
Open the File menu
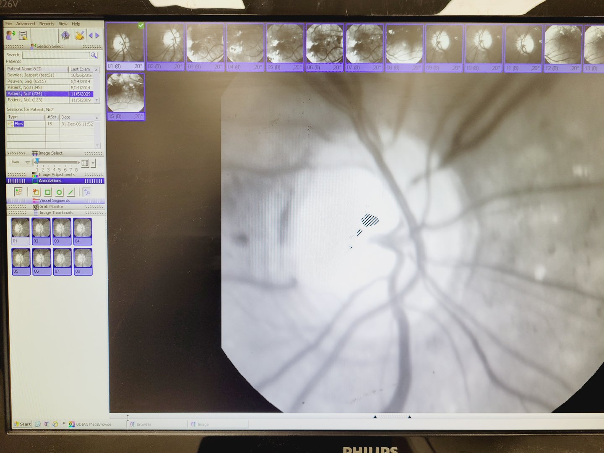9,23
